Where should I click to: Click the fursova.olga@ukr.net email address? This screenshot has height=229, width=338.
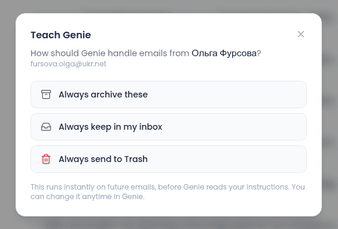click(68, 64)
